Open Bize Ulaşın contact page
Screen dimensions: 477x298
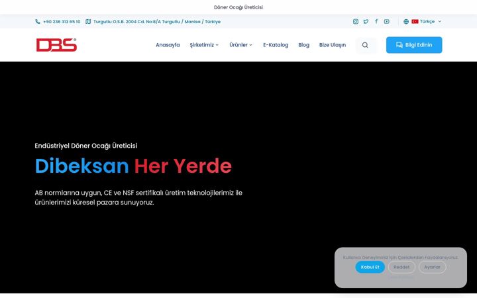tap(332, 45)
